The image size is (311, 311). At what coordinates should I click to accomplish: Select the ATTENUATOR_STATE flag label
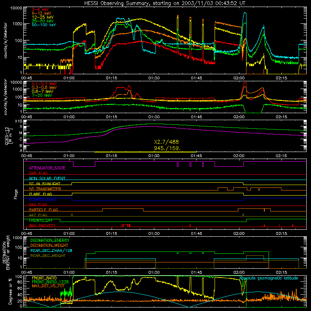[x=47, y=168]
